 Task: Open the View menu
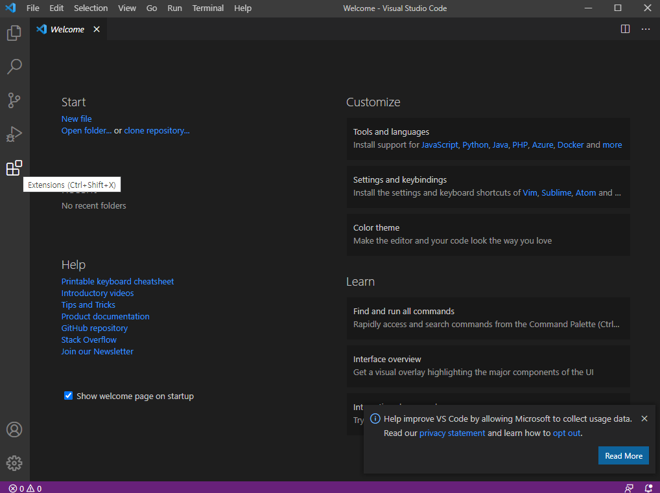tap(127, 8)
